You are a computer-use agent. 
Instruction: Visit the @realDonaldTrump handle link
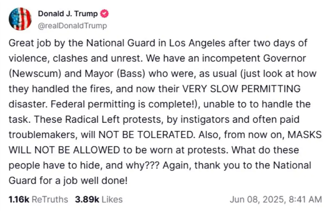[72, 26]
